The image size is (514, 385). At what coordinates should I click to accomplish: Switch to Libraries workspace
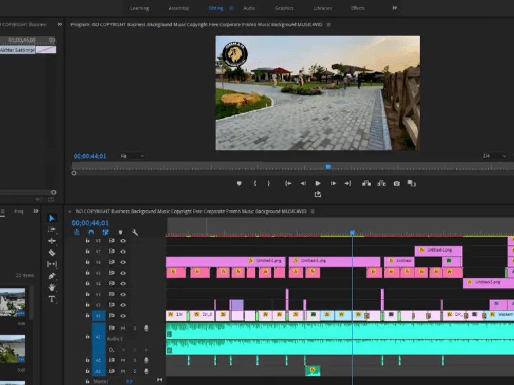point(323,8)
